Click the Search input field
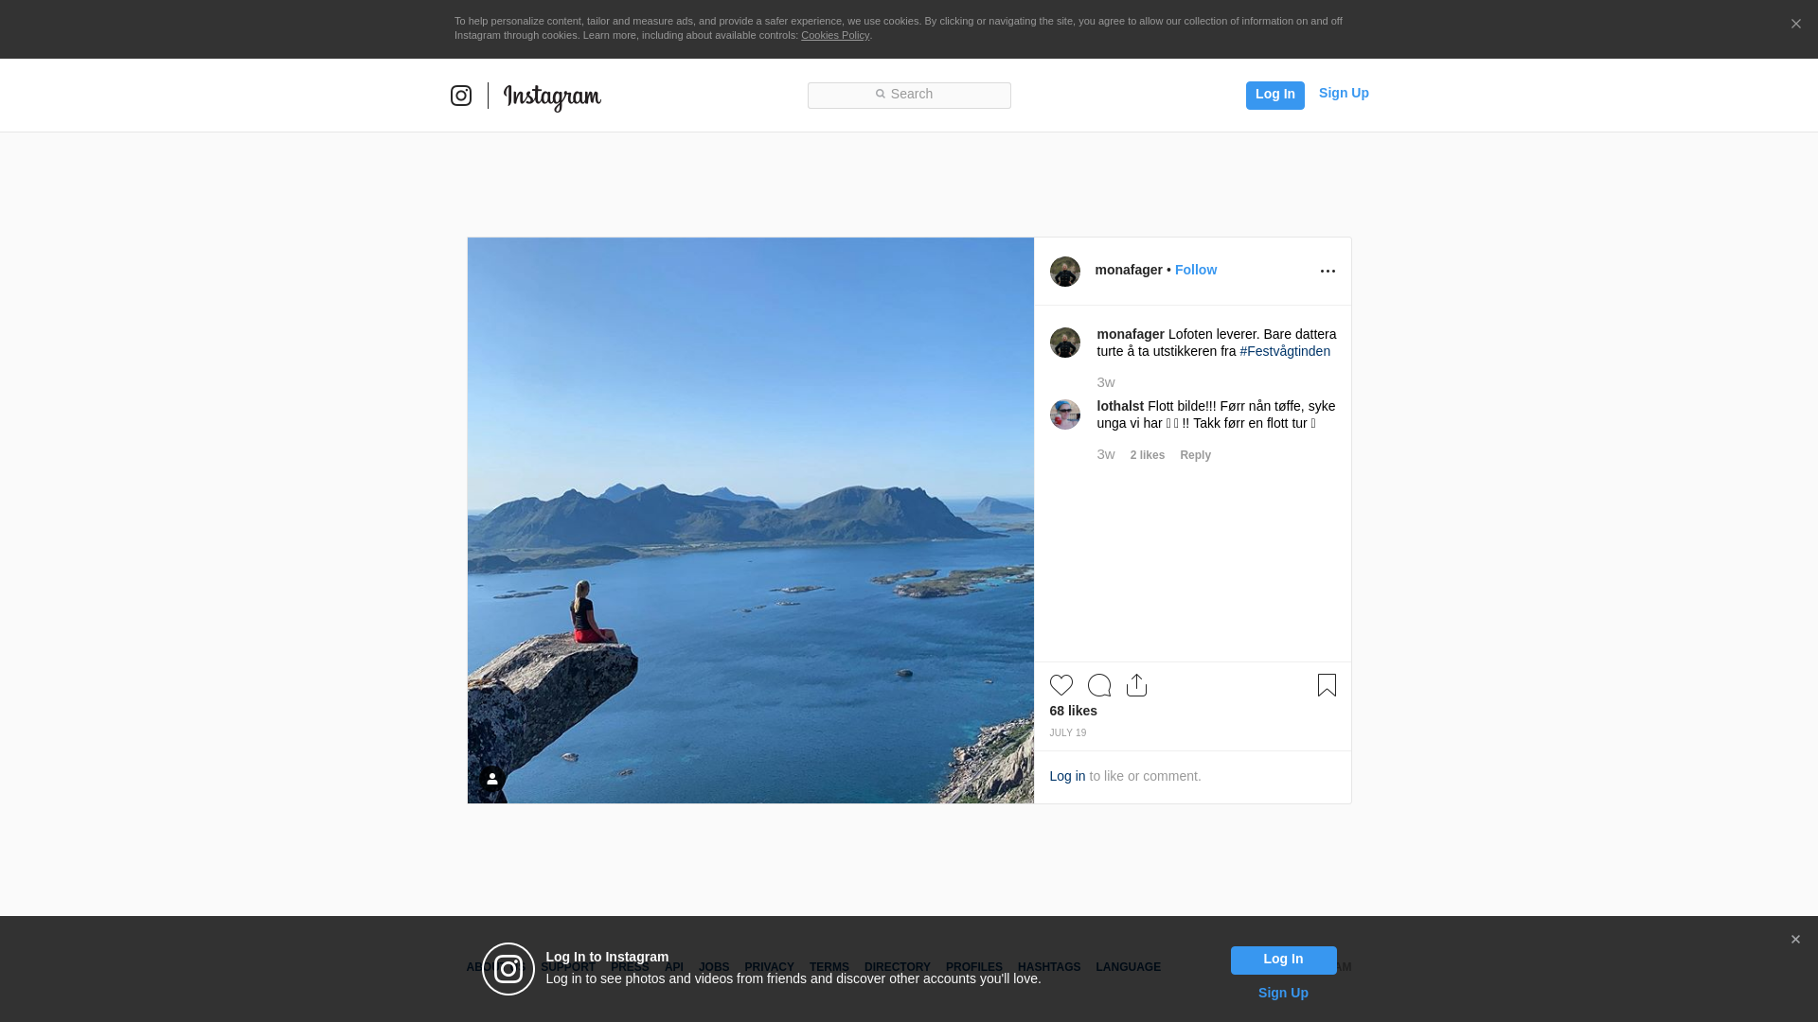 pos(909,95)
